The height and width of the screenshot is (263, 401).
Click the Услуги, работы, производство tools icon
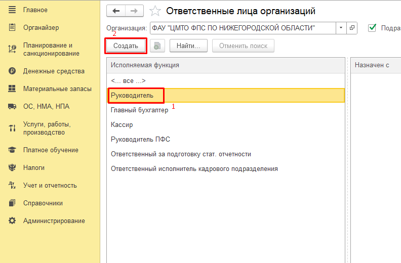(12, 128)
